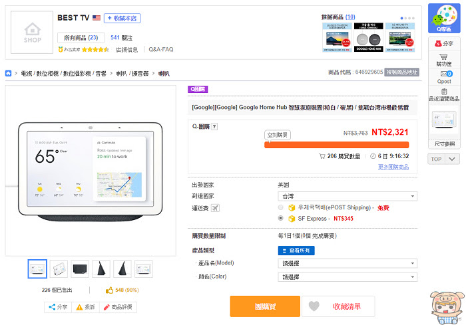466x325 pixels.
Task: Click the heart icon on wishlist
Action: coord(314,306)
